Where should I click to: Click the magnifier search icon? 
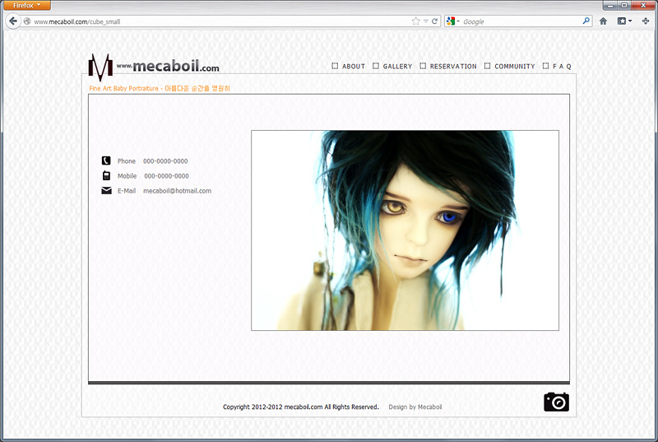pyautogui.click(x=586, y=21)
